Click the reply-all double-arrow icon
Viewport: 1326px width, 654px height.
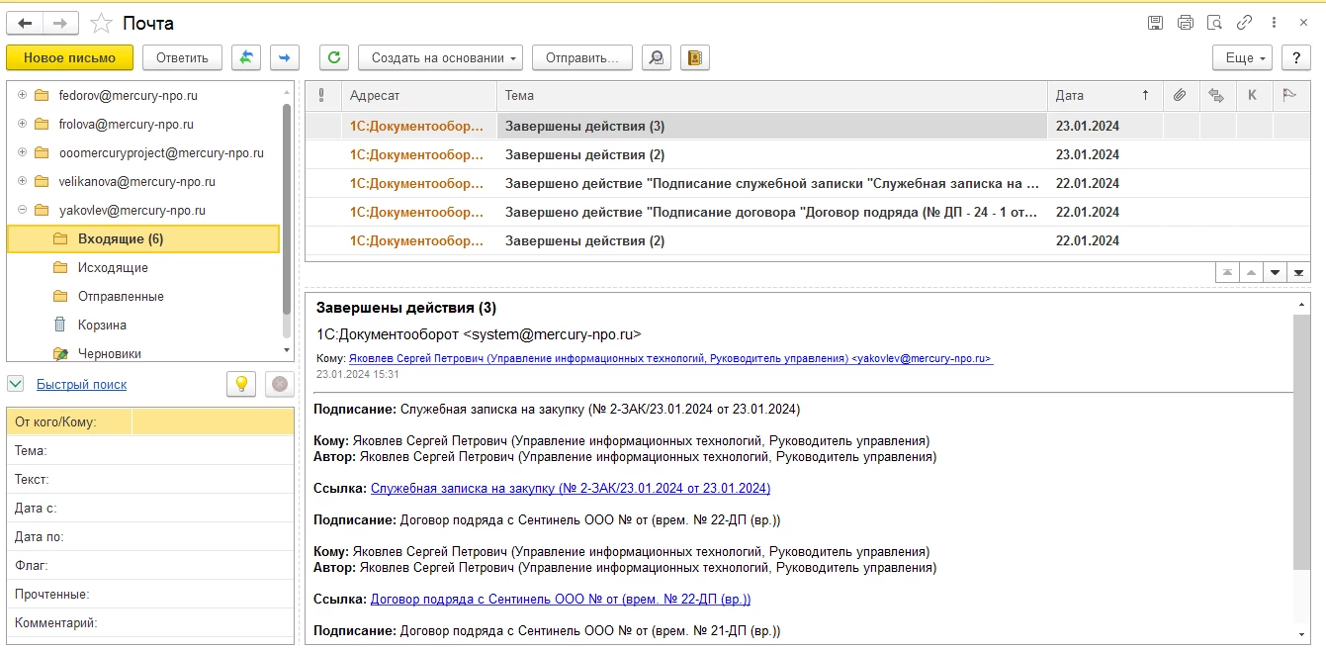tap(246, 57)
